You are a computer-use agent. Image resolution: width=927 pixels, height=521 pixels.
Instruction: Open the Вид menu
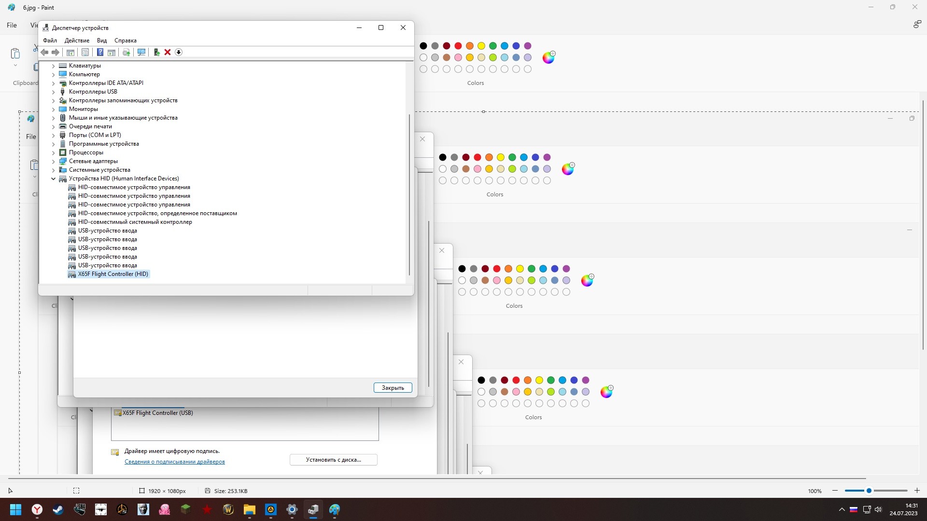point(102,41)
